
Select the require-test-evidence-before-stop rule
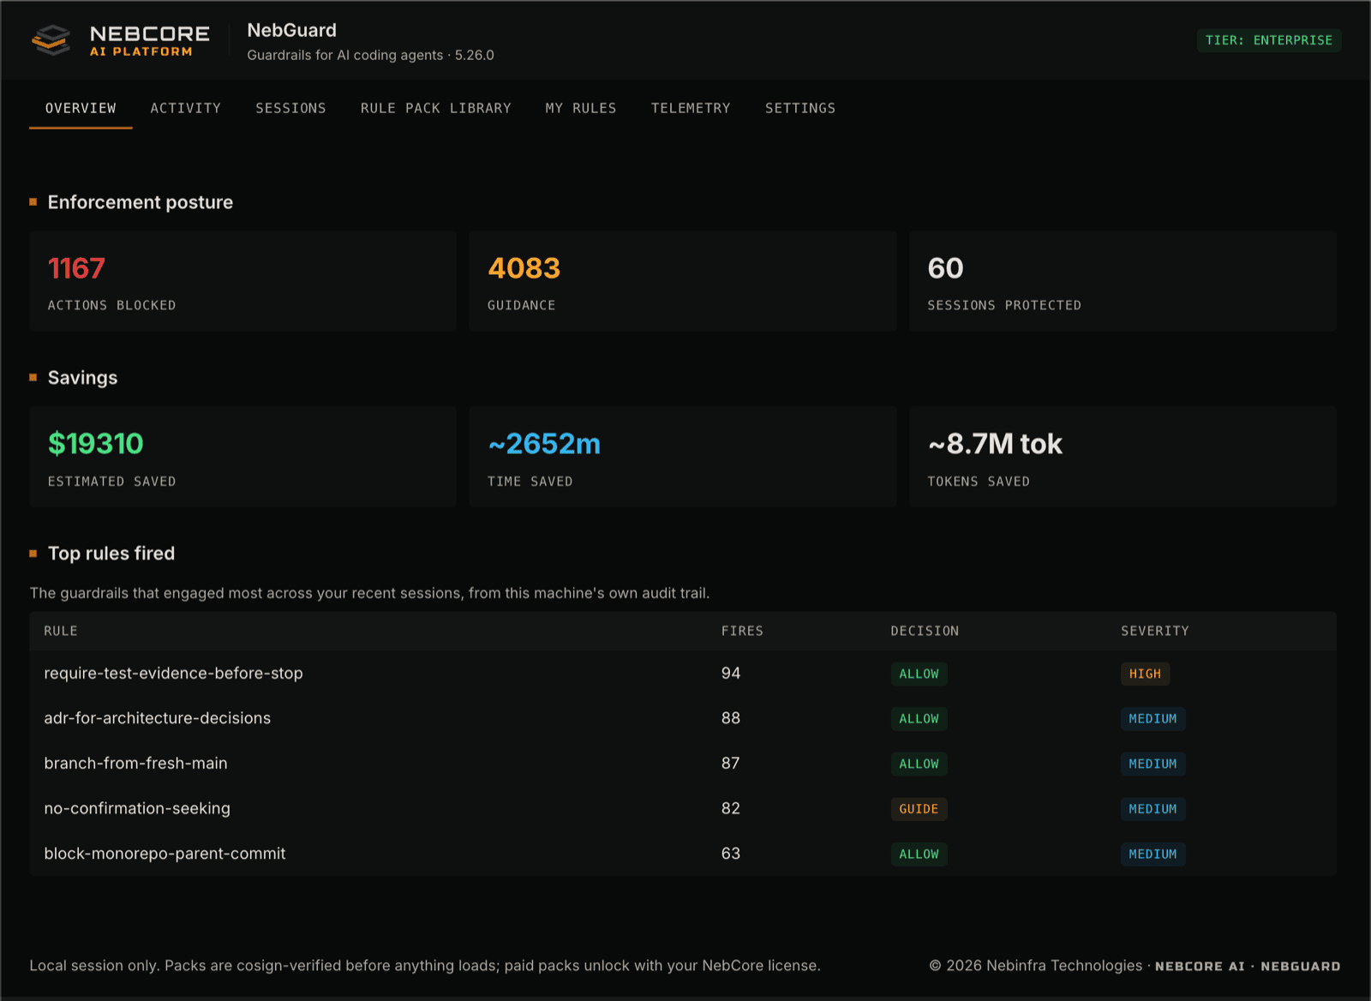[x=174, y=674]
